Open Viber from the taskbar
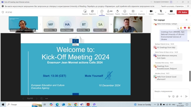Viewport: 191px width, 107px height. coord(94,104)
